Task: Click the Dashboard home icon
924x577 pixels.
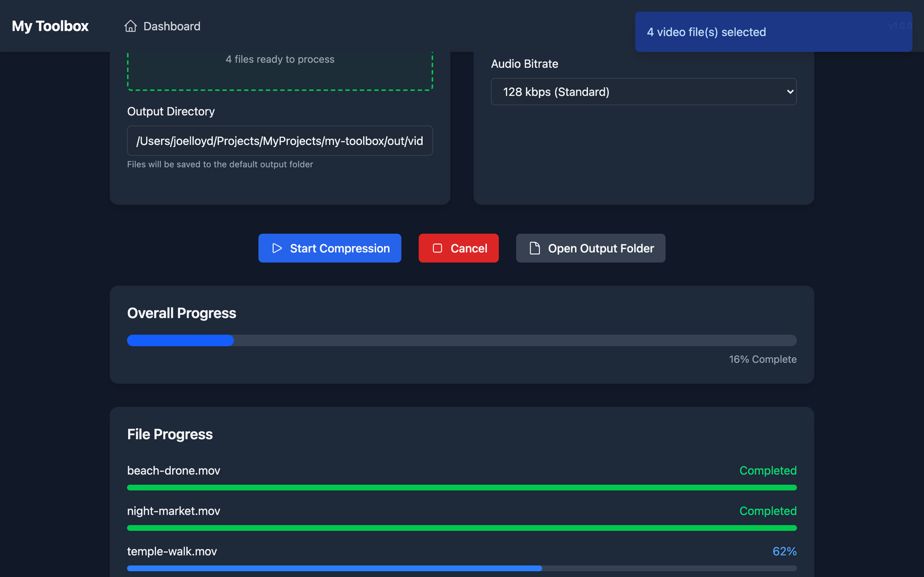Action: tap(131, 26)
